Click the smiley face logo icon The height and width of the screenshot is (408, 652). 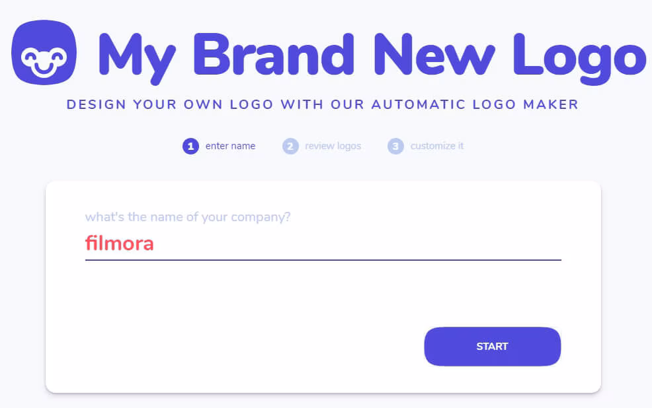[44, 53]
